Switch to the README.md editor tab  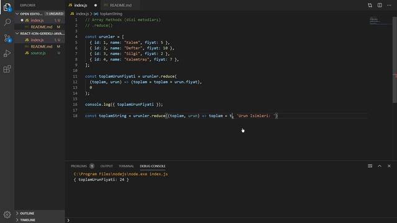[x=120, y=6]
